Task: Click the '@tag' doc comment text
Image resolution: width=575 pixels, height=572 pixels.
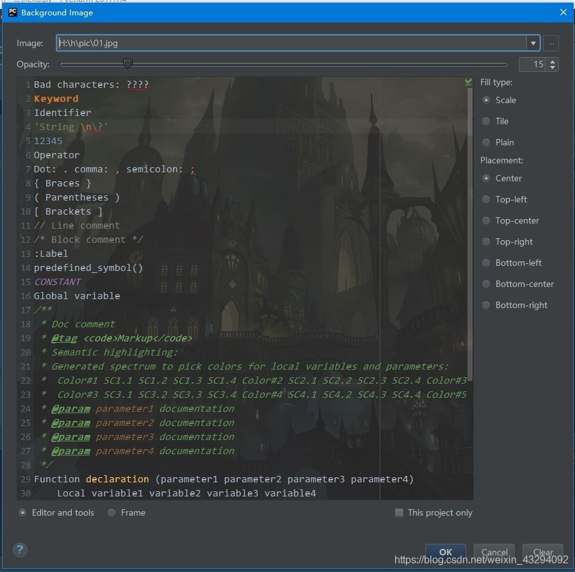Action: point(64,338)
